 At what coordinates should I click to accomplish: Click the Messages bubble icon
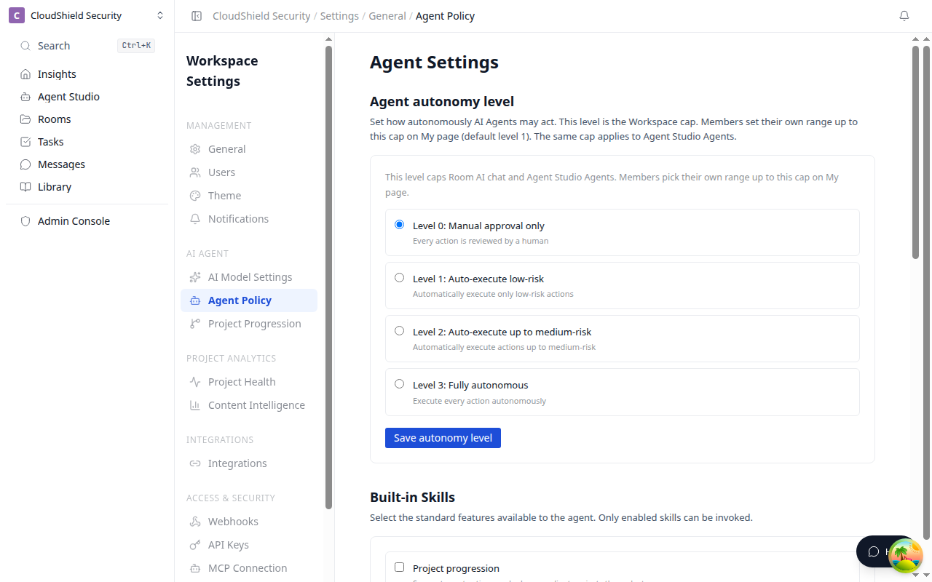(25, 164)
